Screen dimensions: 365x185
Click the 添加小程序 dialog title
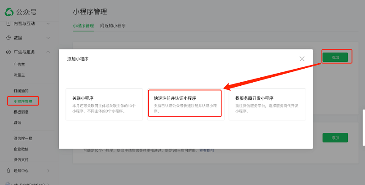coord(78,59)
